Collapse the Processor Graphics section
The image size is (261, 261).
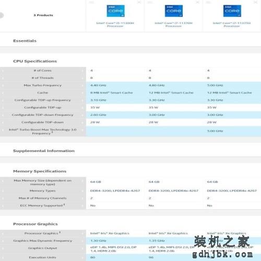pyautogui.click(x=35, y=224)
